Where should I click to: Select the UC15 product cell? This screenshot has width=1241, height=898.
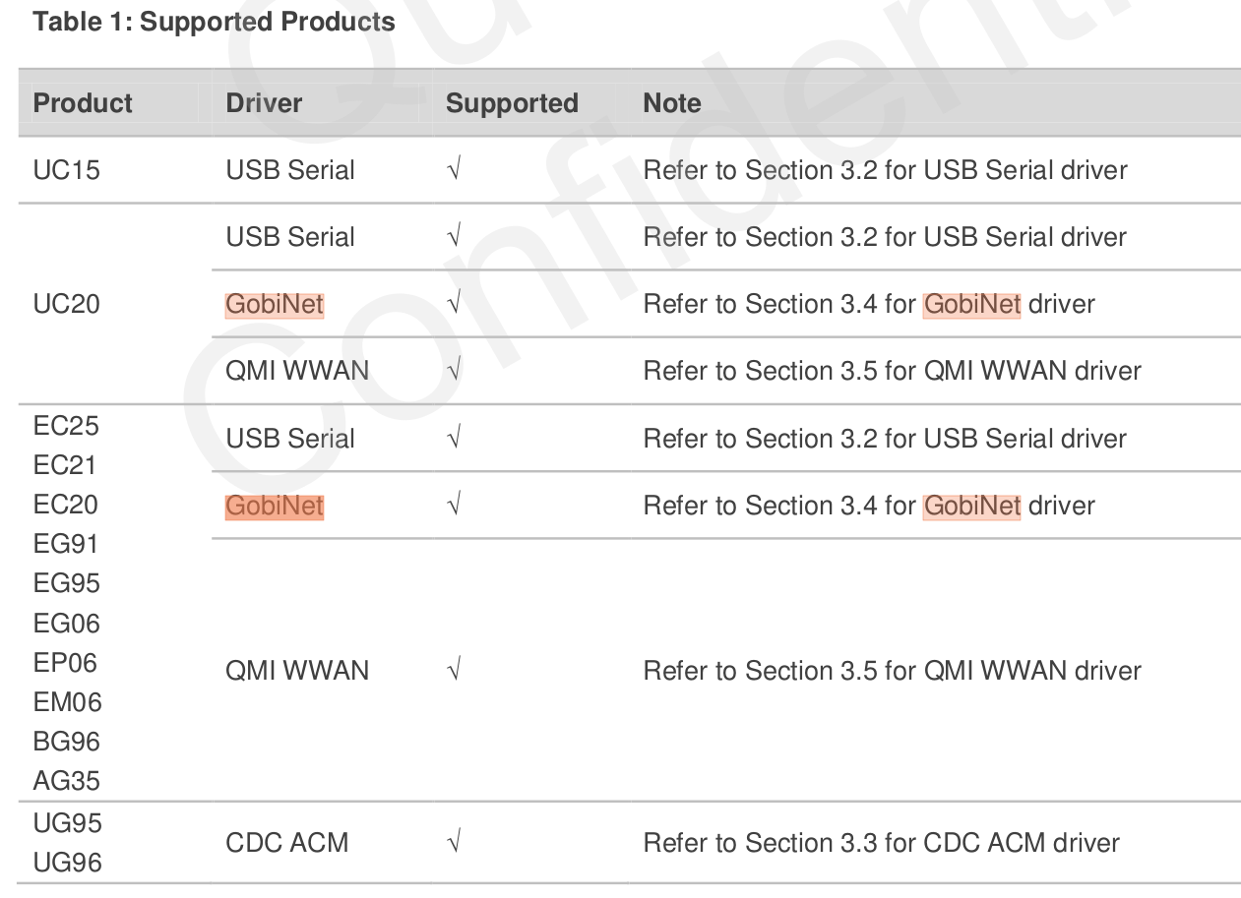tap(67, 170)
